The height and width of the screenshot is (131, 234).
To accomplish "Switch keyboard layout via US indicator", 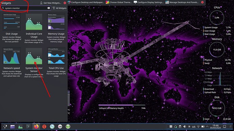I will (194, 127).
